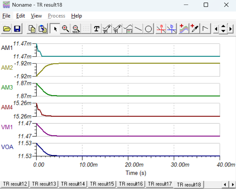The image size is (236, 189).
Task: Switch to the TR result15 tab
Action: click(x=102, y=184)
